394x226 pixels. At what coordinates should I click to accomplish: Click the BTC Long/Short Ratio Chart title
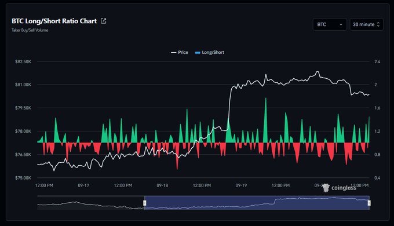click(x=54, y=21)
